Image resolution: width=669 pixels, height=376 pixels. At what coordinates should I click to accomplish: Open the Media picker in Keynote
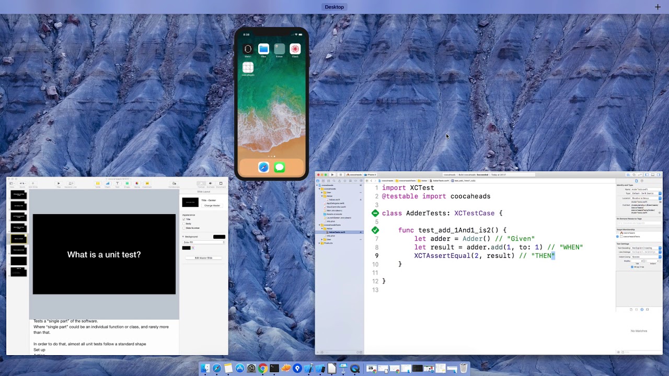pyautogui.click(x=137, y=183)
